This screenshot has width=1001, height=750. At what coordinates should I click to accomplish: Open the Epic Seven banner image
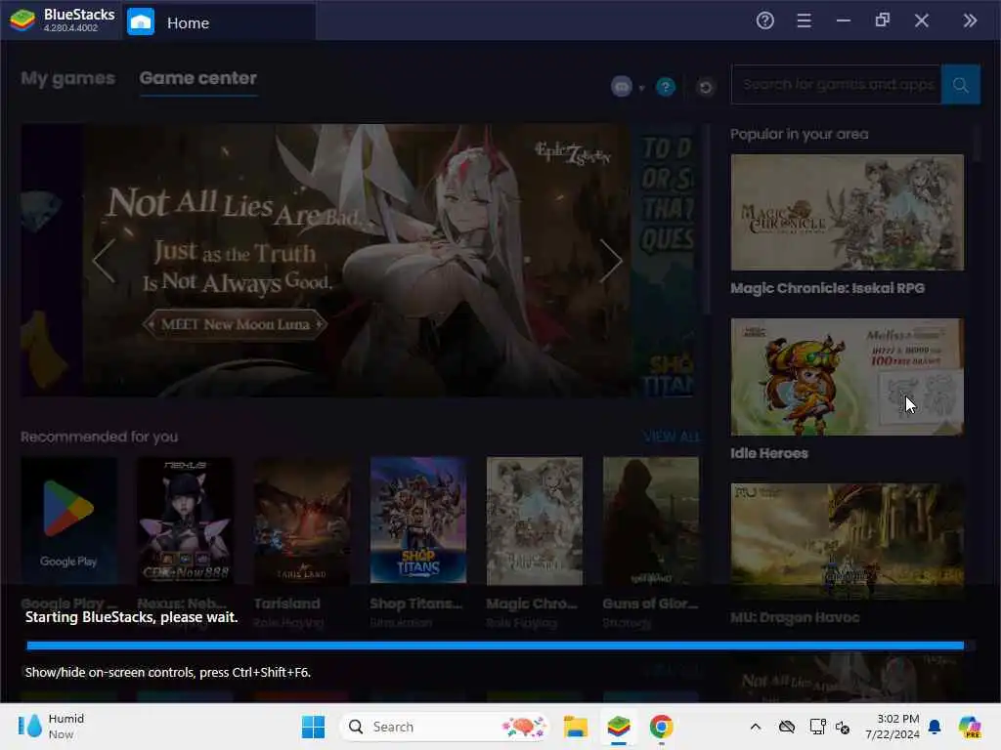pyautogui.click(x=358, y=260)
